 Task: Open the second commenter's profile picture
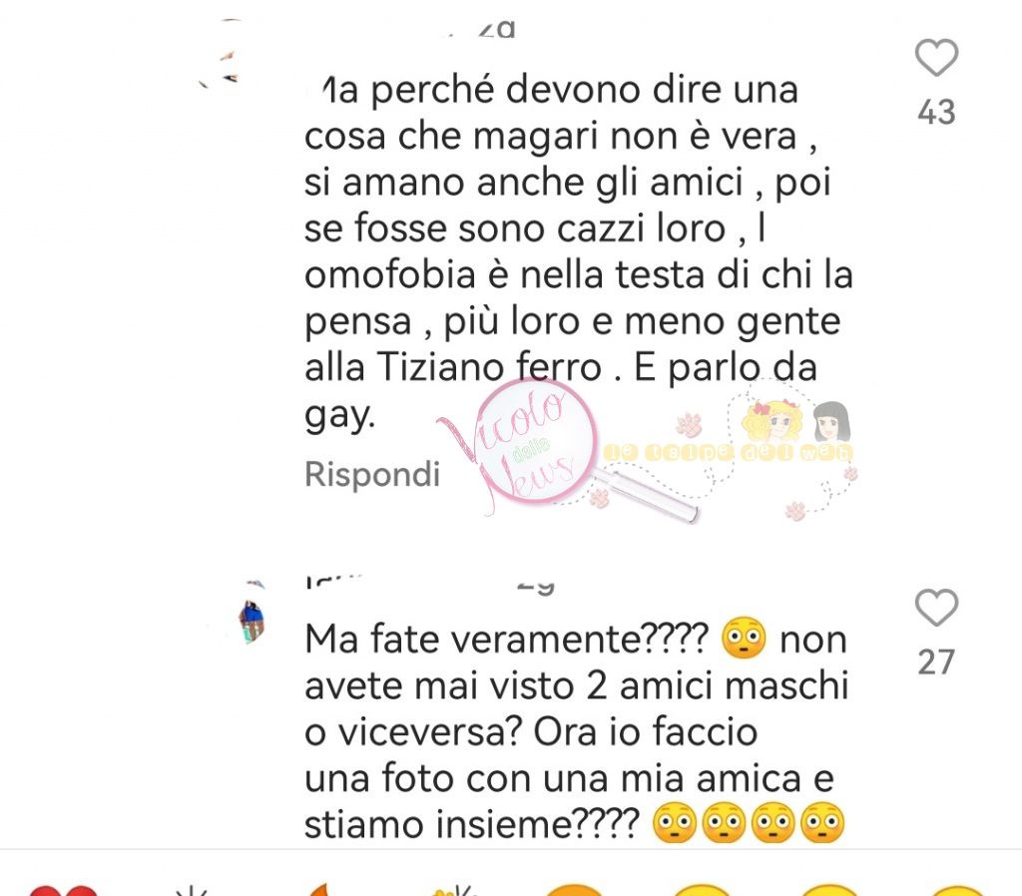click(251, 614)
